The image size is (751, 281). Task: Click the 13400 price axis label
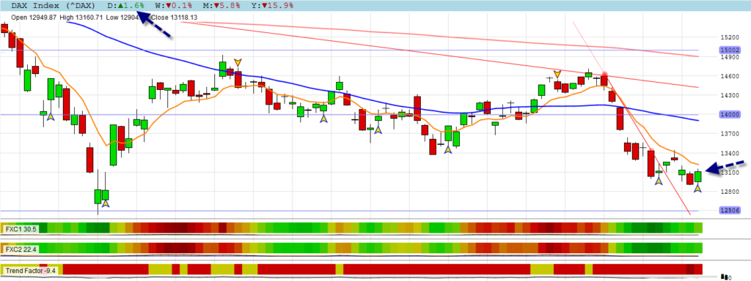tap(728, 154)
